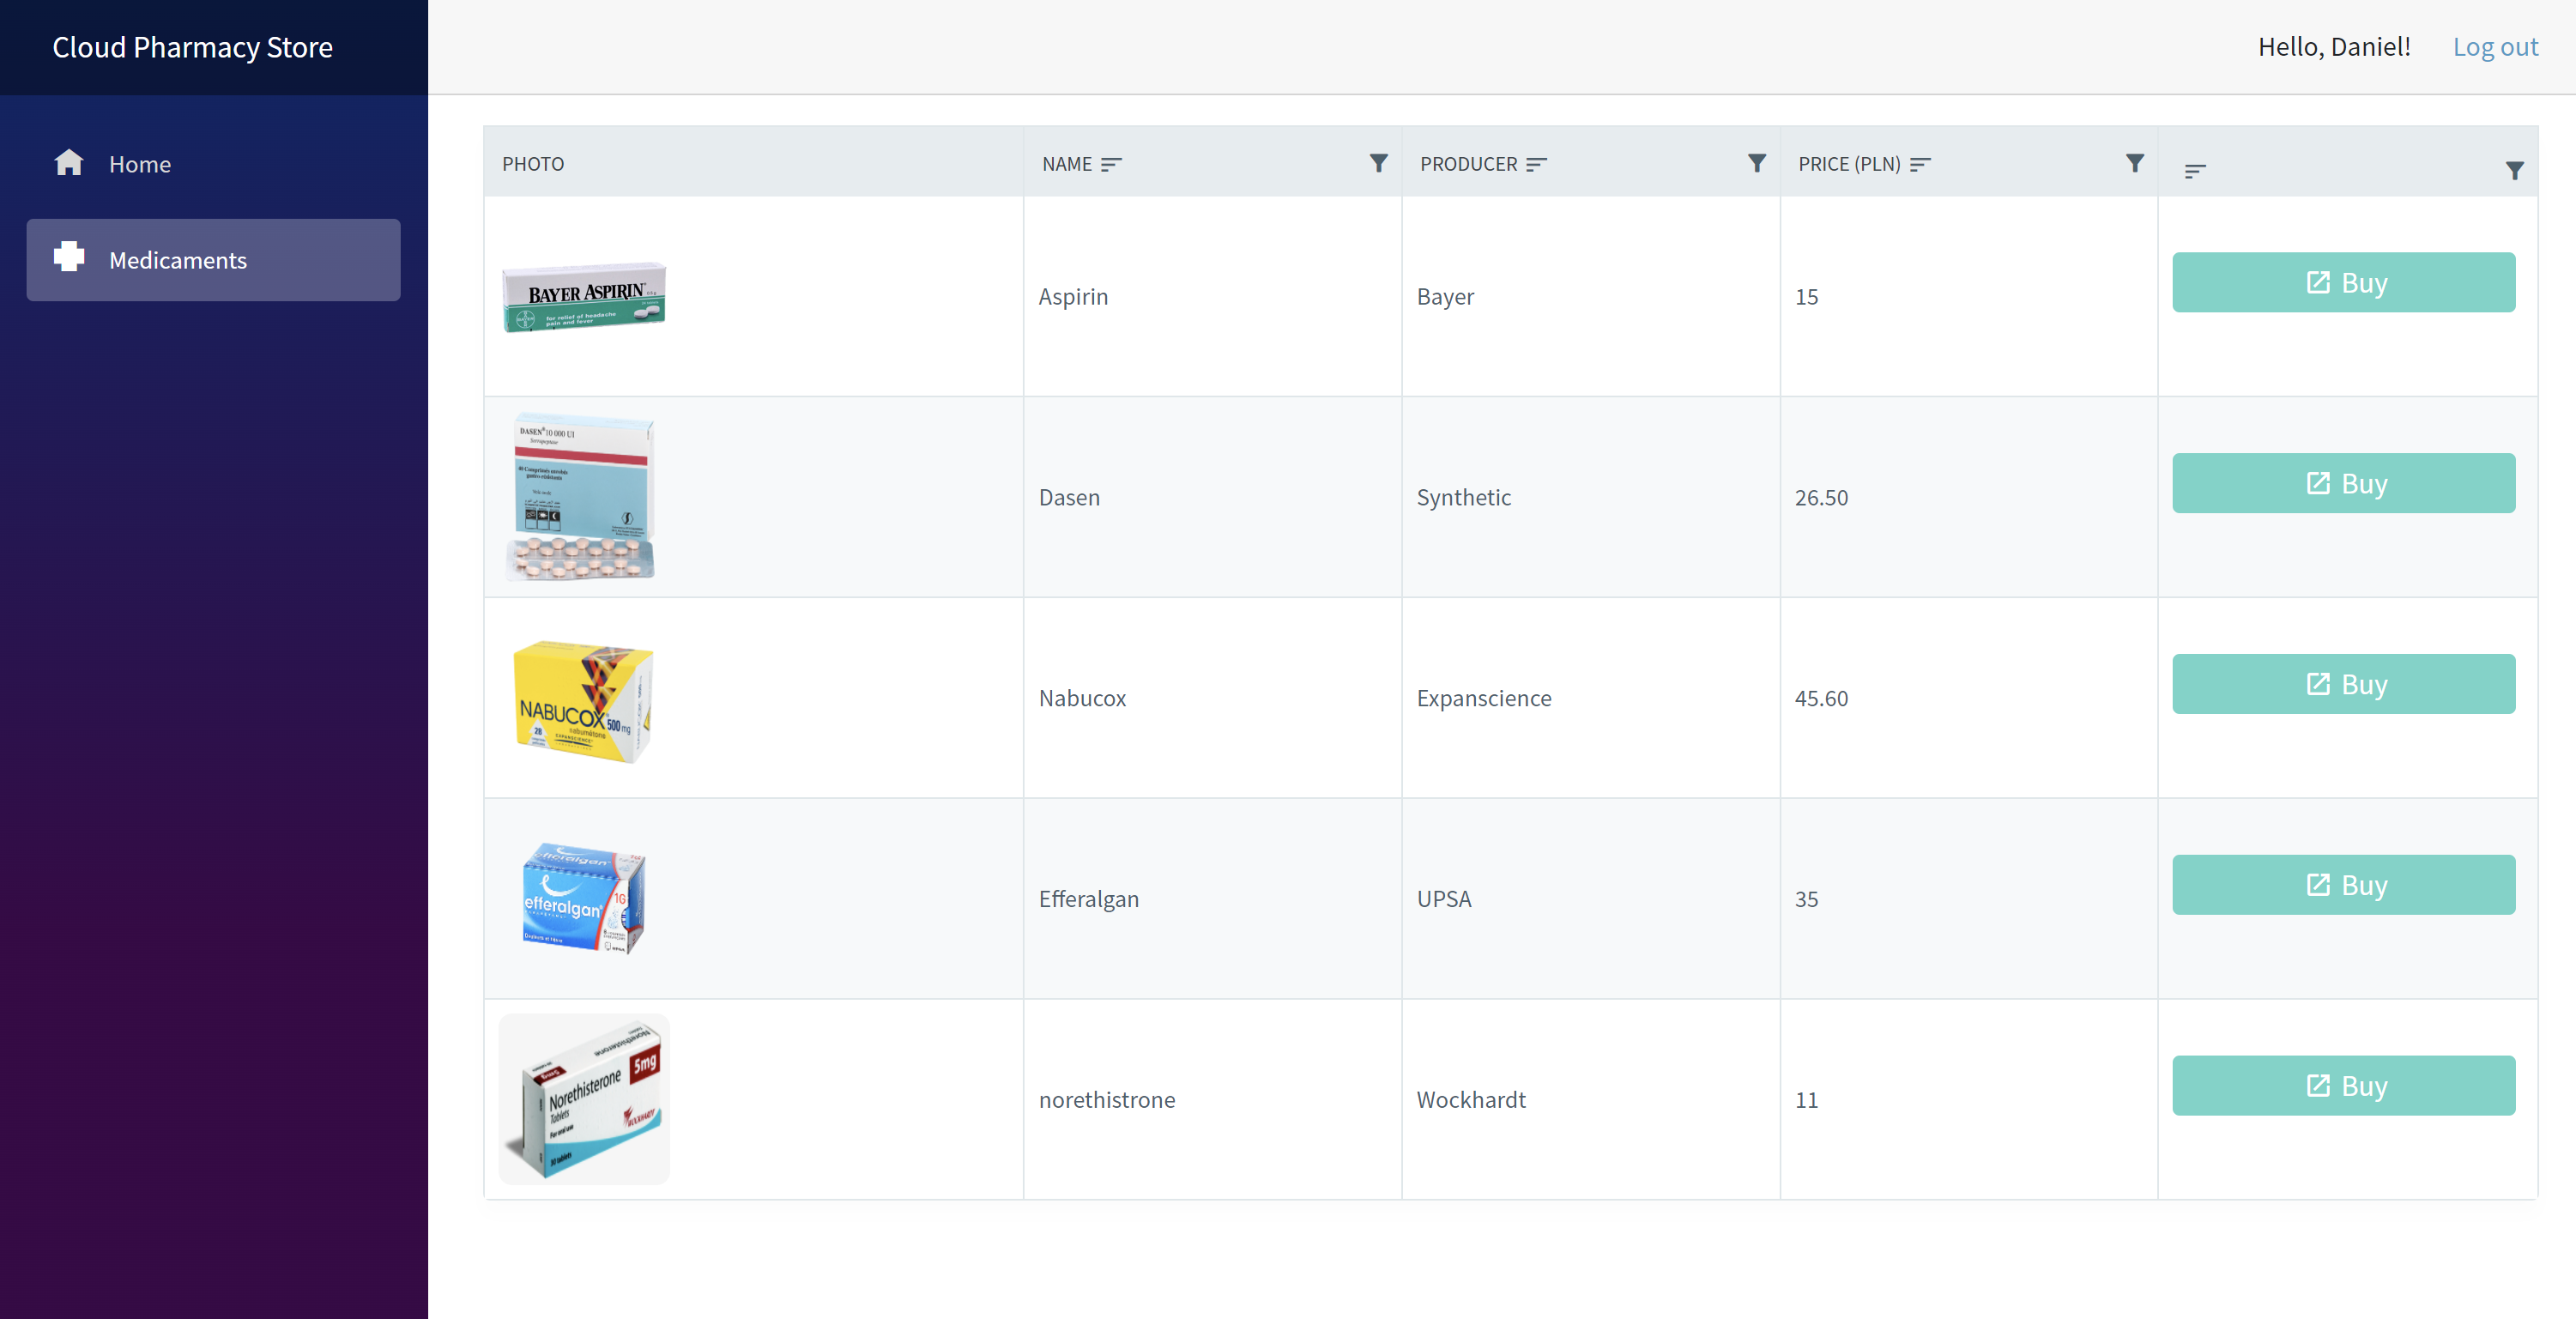Click Buy button for Efferalgan

(x=2346, y=883)
